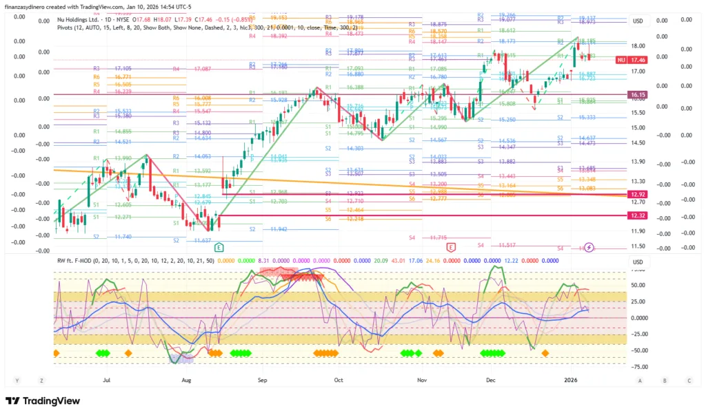Click the Sep label on the time axis
706x415 pixels.
click(x=261, y=379)
